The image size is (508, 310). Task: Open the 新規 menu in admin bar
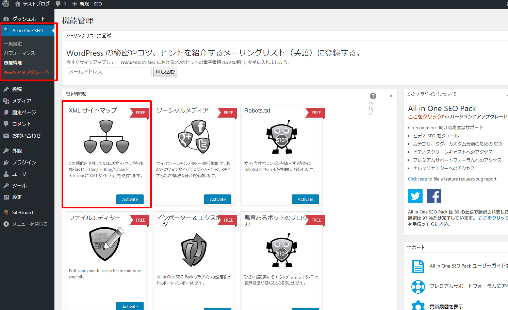[x=81, y=4]
